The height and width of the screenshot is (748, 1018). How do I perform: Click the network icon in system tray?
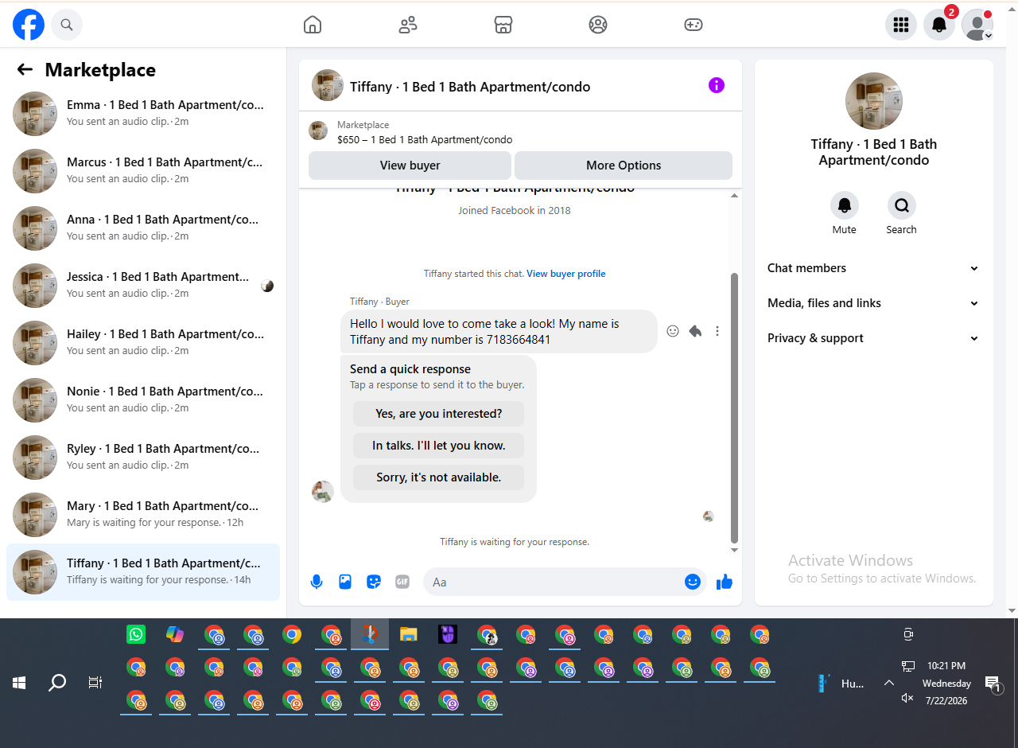(x=907, y=666)
